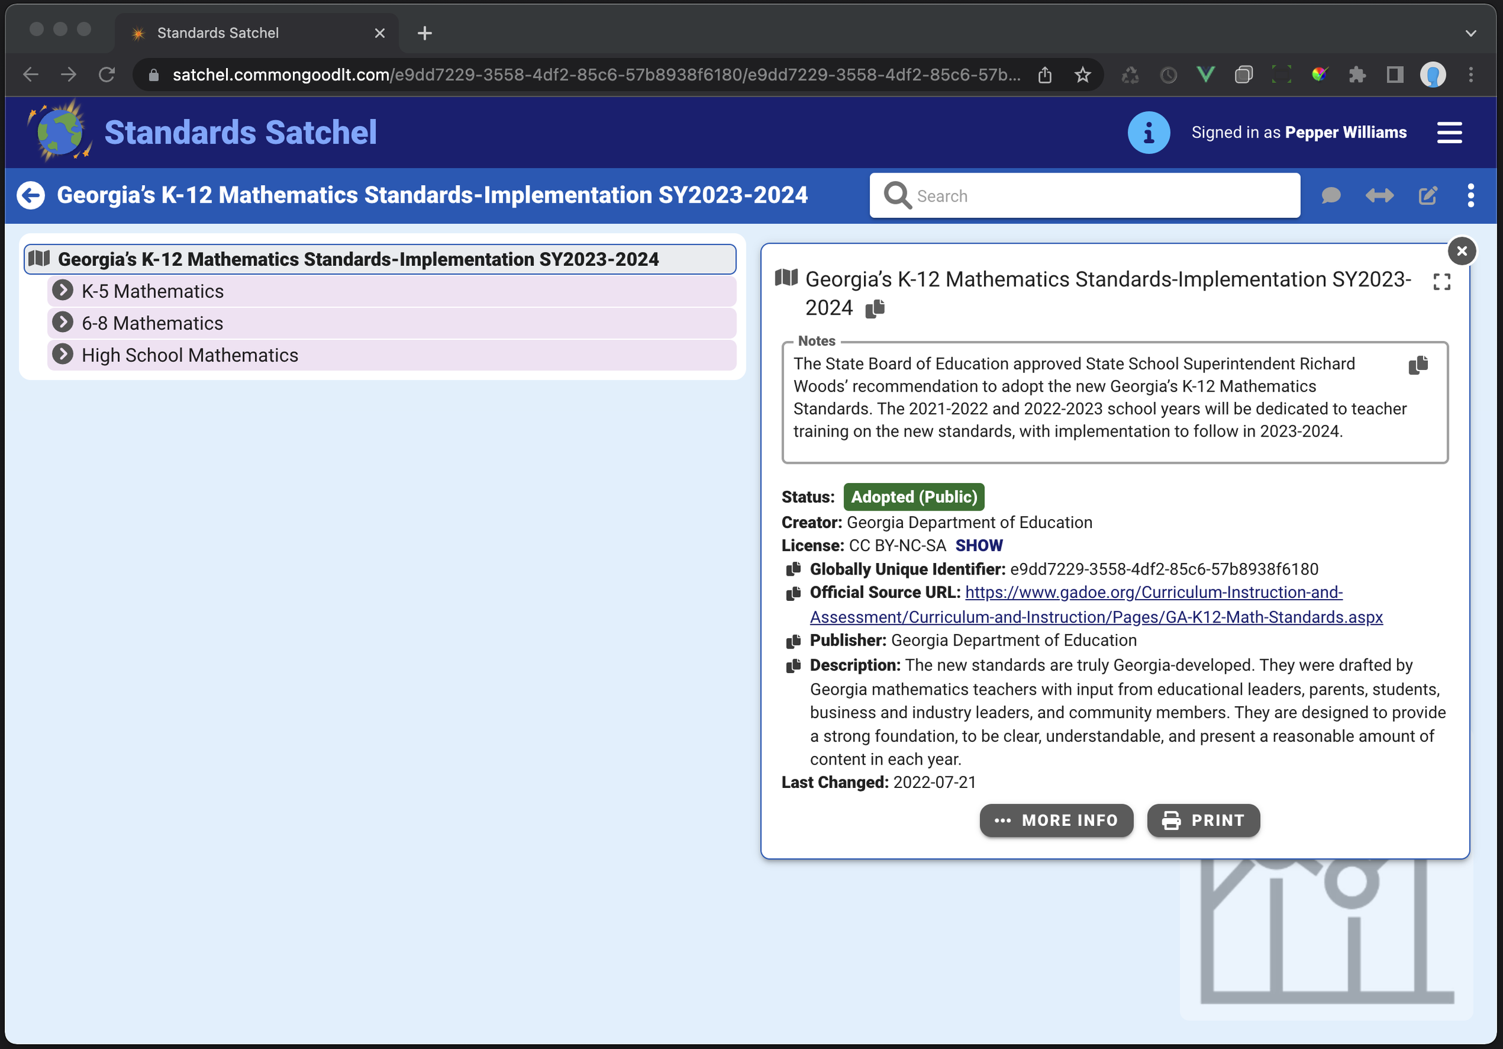Click the expand-width arrows icon
The width and height of the screenshot is (1503, 1049).
(1379, 195)
